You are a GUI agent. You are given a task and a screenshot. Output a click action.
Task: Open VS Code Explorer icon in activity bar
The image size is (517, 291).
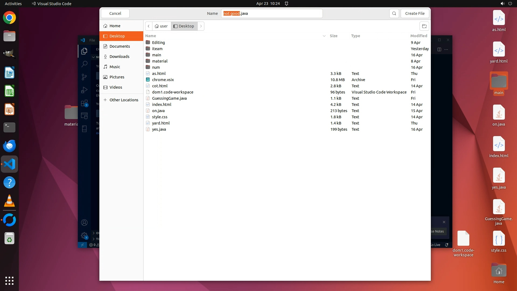(x=84, y=51)
